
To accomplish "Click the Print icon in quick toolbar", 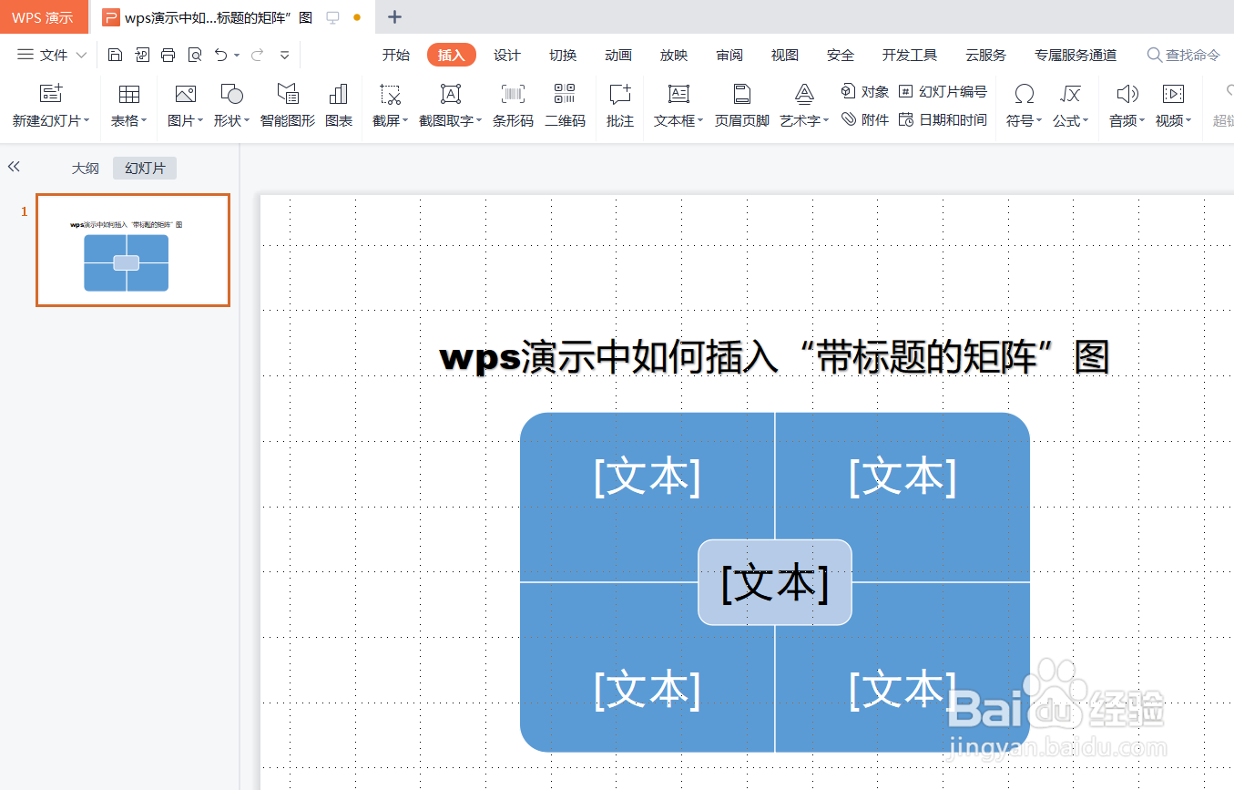I will click(x=168, y=55).
